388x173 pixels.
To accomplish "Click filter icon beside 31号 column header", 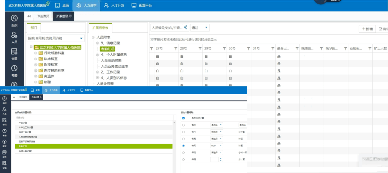I will pyautogui.click(x=249, y=48).
